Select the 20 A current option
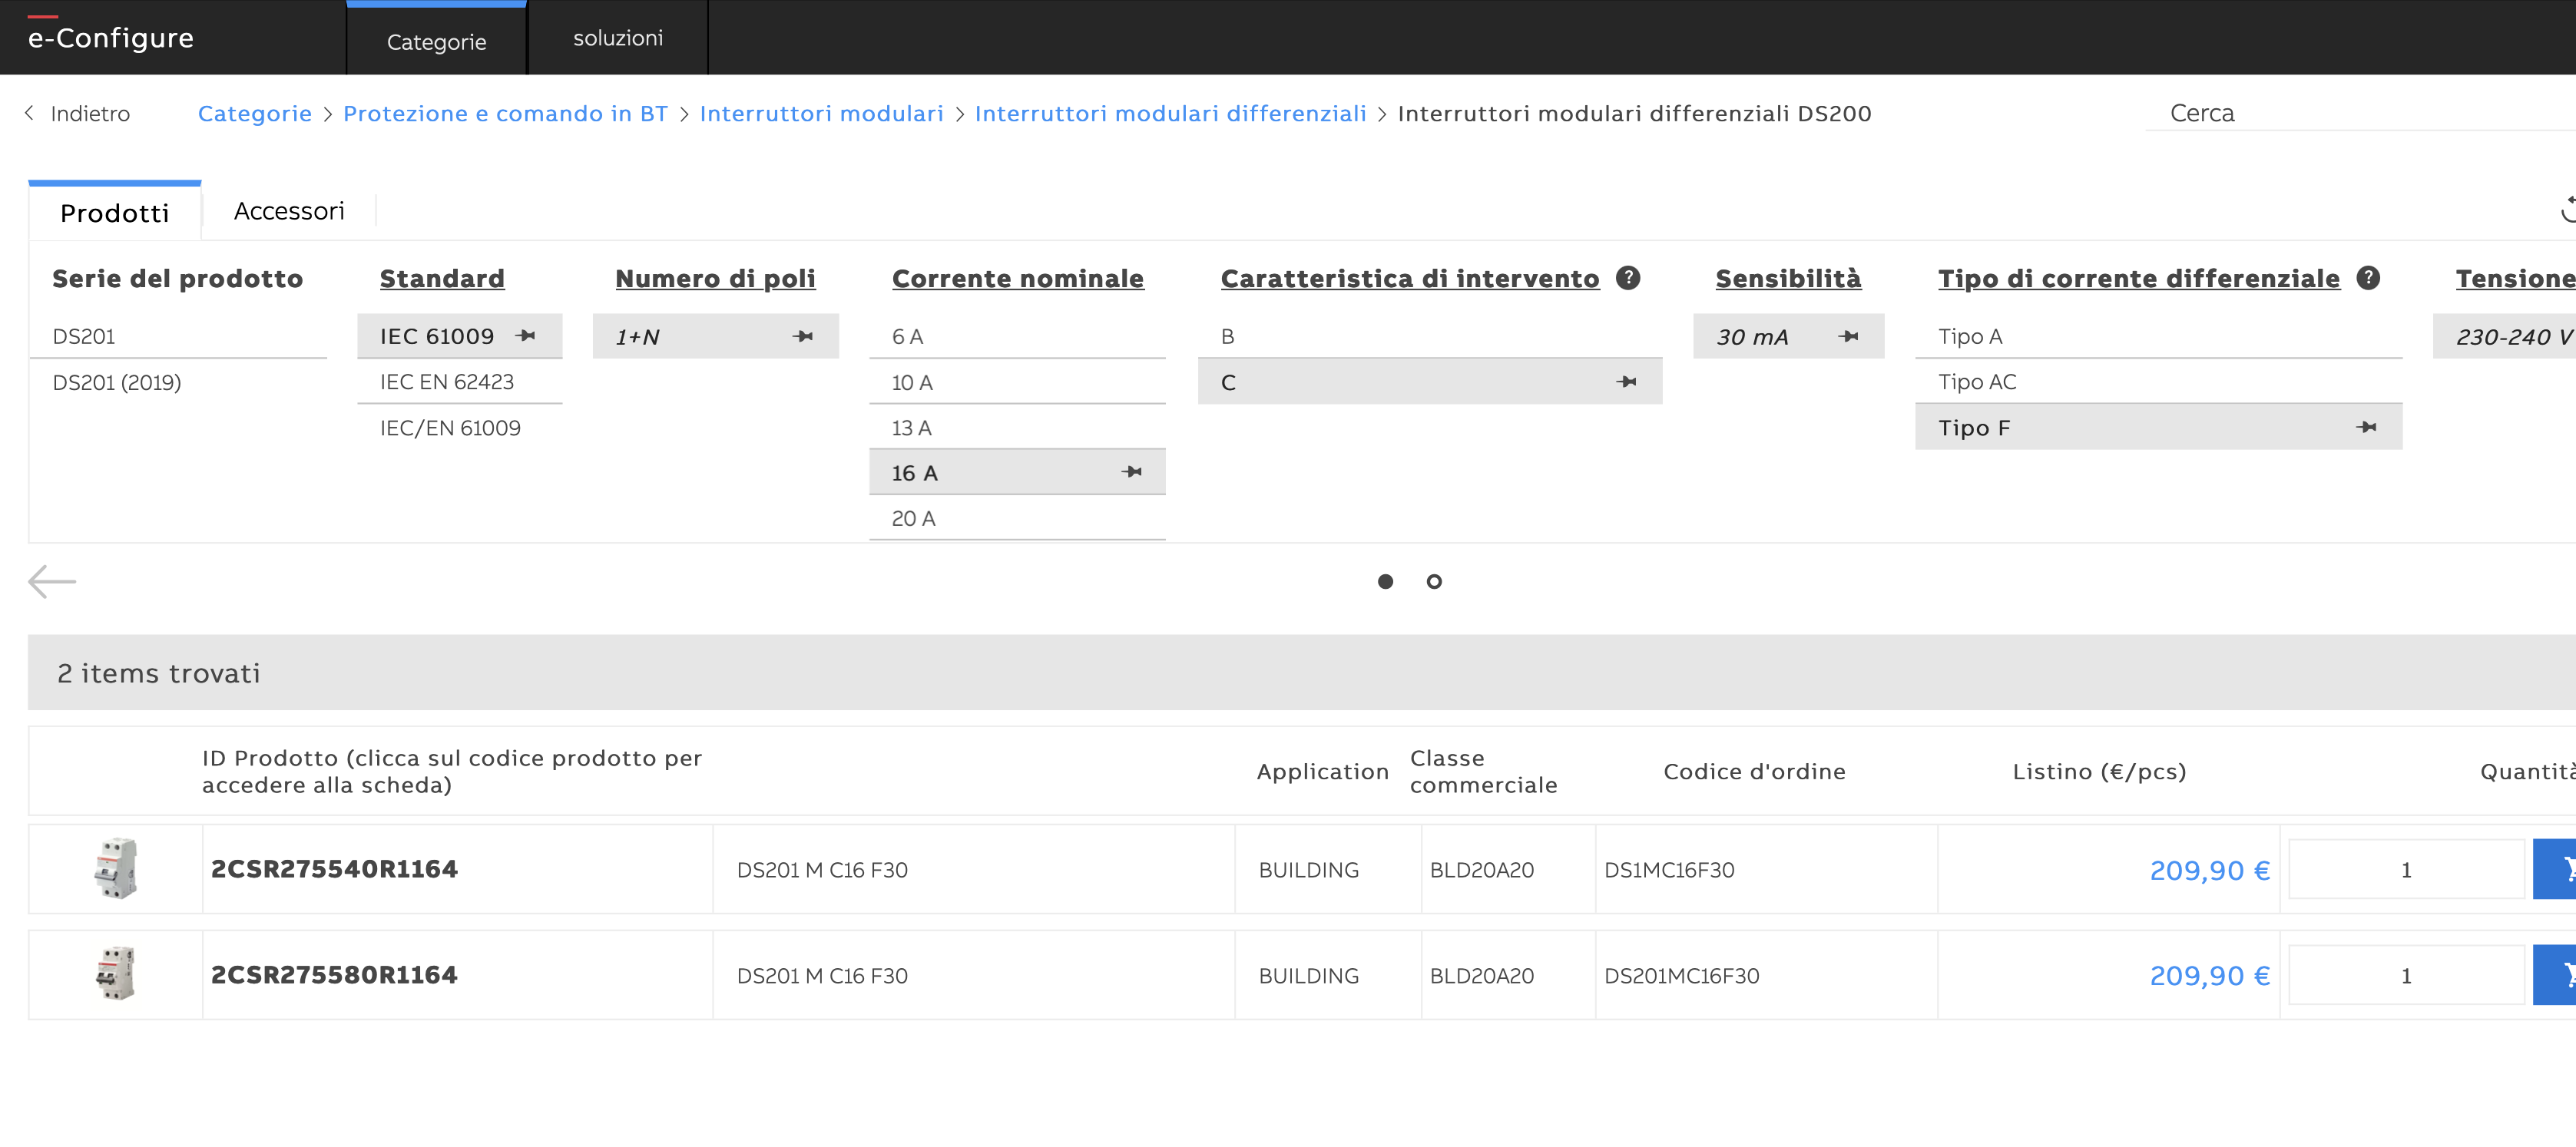The height and width of the screenshot is (1147, 2576). [x=914, y=518]
